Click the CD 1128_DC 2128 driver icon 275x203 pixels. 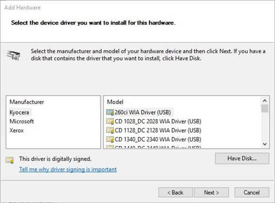tap(110, 131)
